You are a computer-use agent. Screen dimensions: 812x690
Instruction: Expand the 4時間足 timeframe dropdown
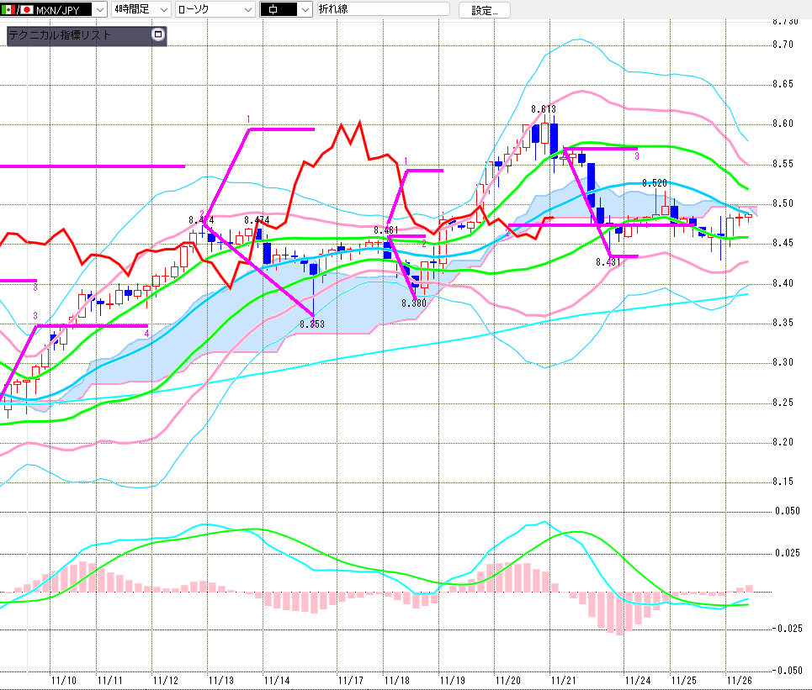click(x=163, y=10)
